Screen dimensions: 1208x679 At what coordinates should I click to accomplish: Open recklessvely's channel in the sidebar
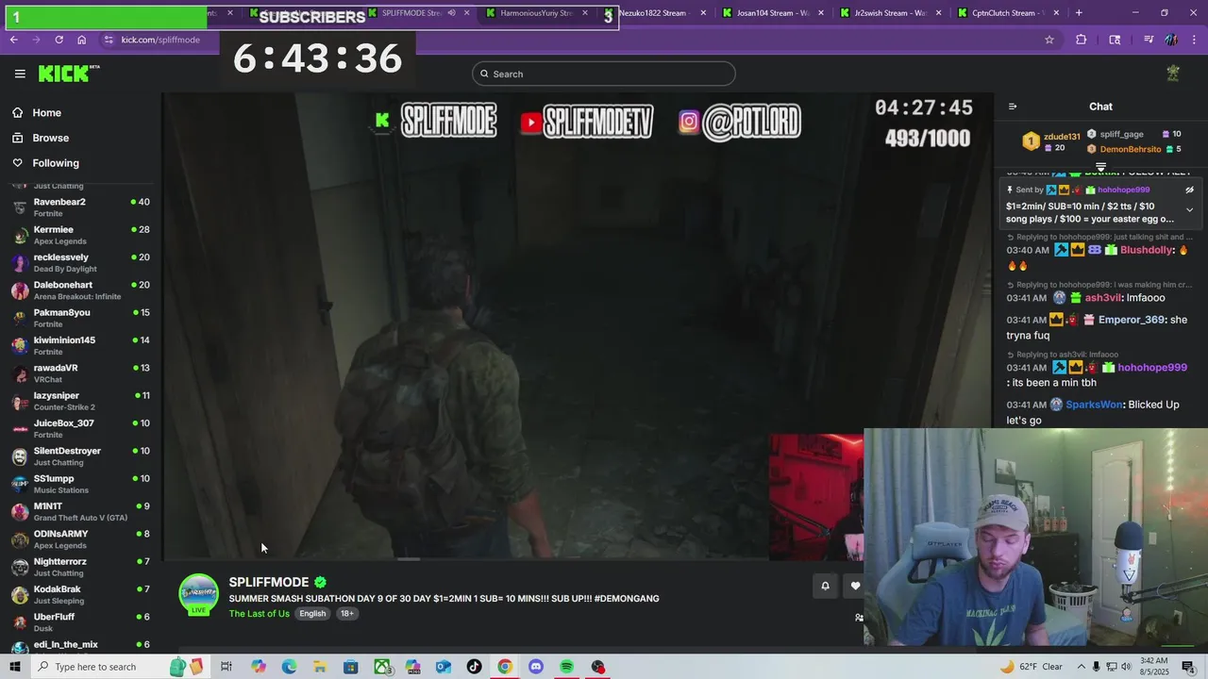(81, 262)
